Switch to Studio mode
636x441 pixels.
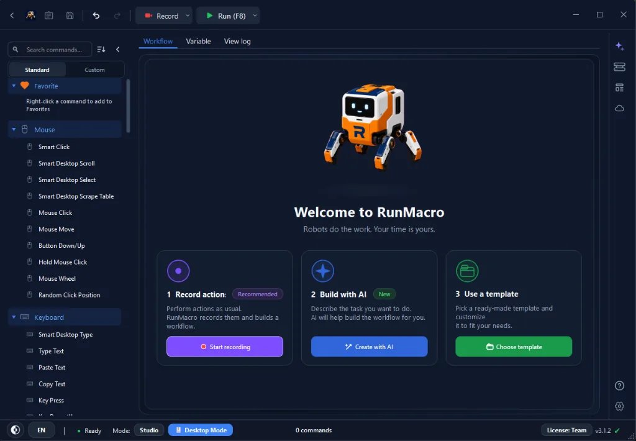(x=149, y=430)
